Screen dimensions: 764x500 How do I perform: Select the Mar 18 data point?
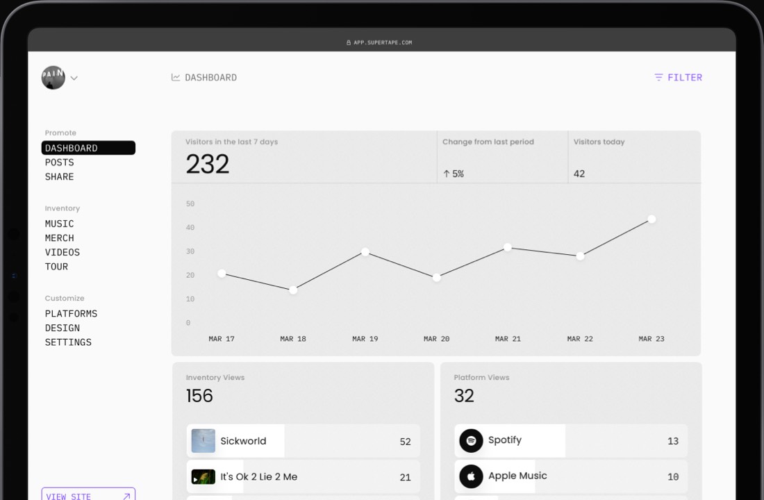tap(293, 290)
